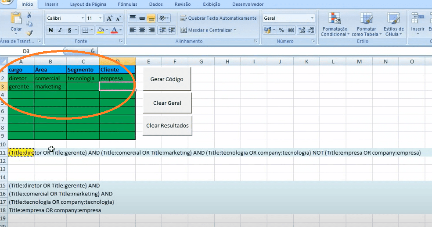Toggle italic formatting
The width and height of the screenshot is (432, 227).
[x=61, y=30]
